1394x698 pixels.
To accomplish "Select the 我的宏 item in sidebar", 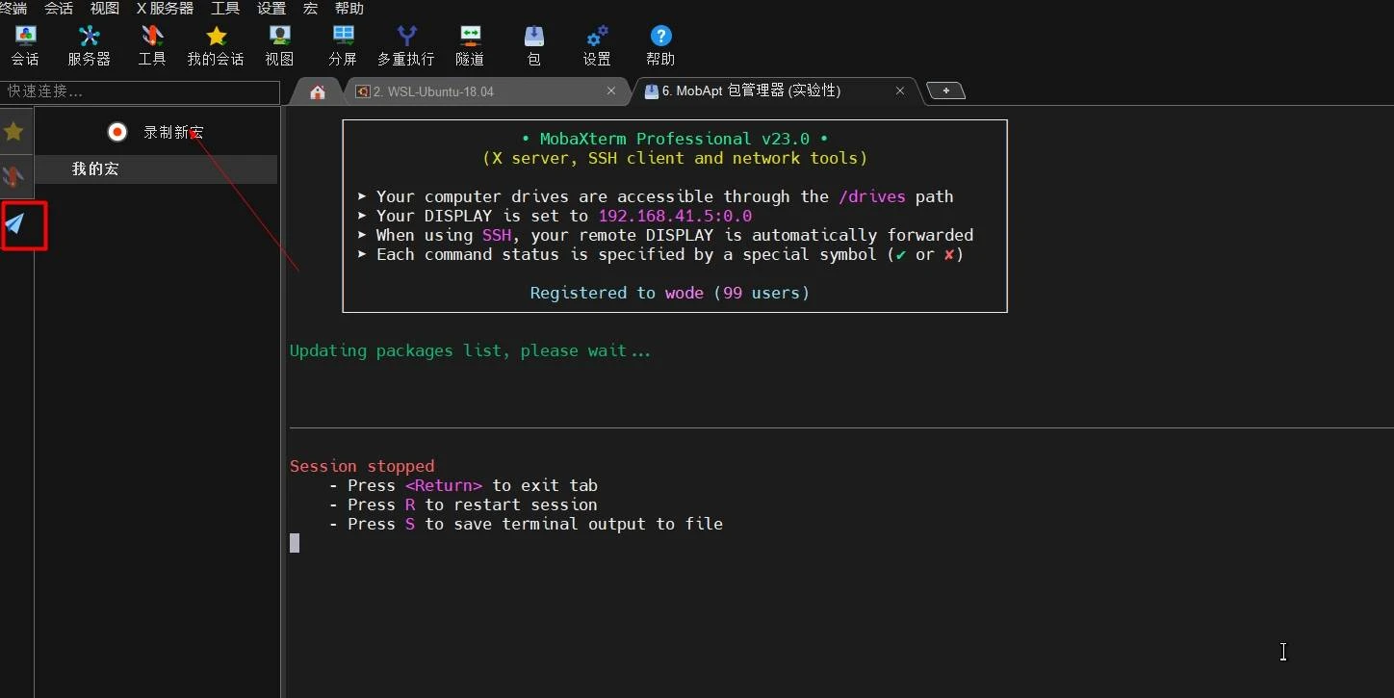I will click(x=95, y=168).
